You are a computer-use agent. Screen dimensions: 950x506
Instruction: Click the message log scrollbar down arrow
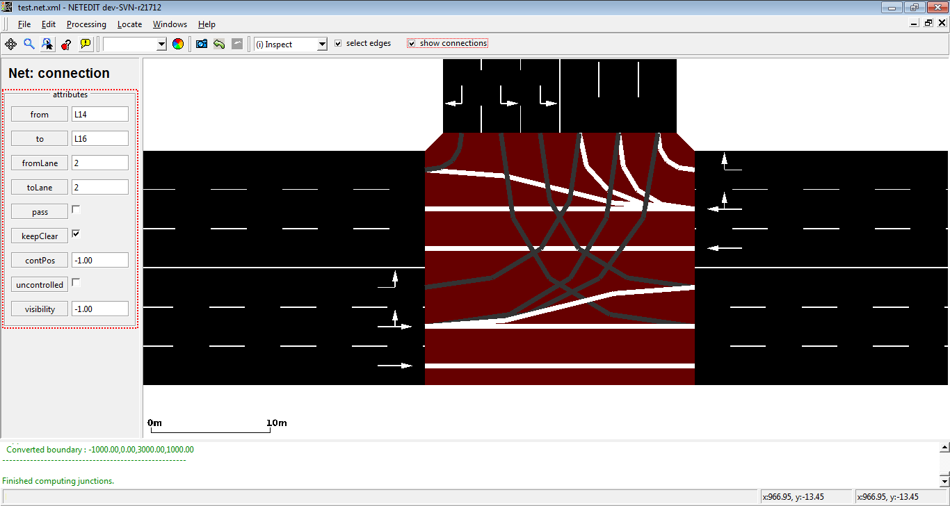[x=944, y=481]
